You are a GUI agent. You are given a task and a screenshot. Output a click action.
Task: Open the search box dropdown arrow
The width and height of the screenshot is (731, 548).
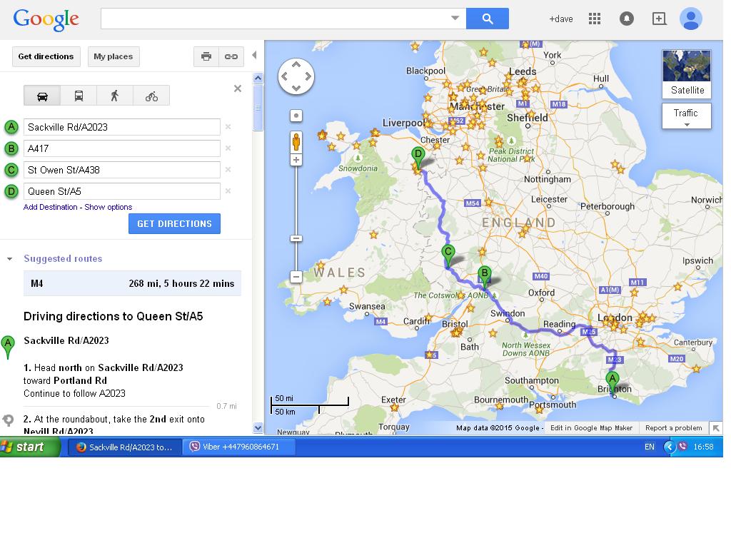(x=455, y=18)
